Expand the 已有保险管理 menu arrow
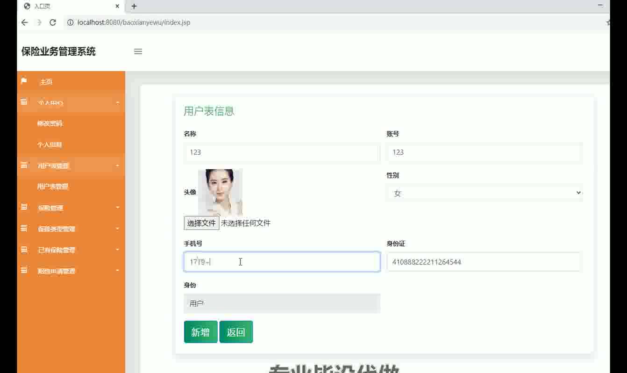Screen dimensions: 627x373 click(117, 250)
